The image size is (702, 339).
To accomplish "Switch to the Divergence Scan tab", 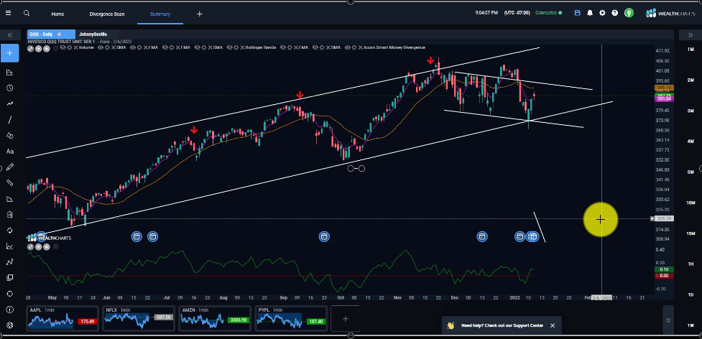I will (x=106, y=14).
